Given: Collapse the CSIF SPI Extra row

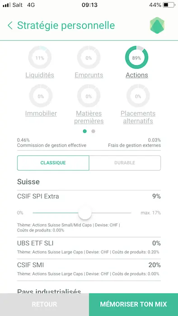Looking at the screenshot, I should [89, 196].
